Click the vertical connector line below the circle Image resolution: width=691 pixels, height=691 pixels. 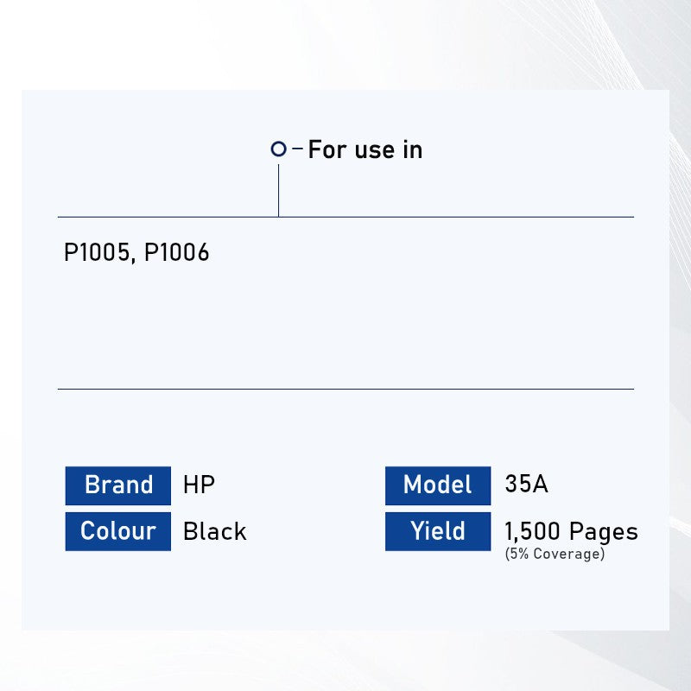pos(278,188)
